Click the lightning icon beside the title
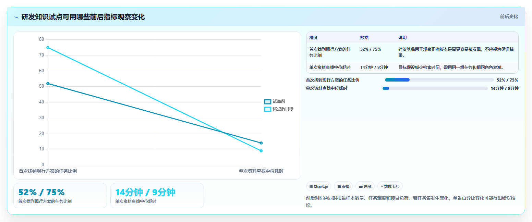 16,17
